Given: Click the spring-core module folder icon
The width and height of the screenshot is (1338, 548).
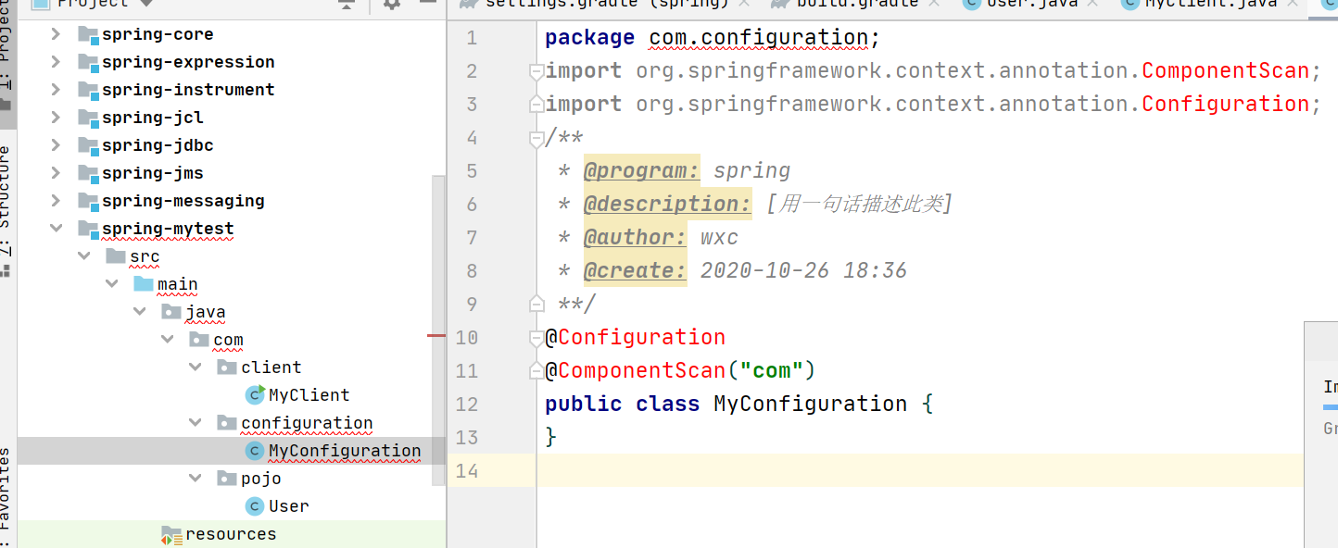Looking at the screenshot, I should pos(88,35).
